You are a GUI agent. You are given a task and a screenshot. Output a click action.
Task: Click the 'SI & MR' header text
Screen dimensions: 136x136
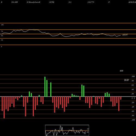[x=14, y=2]
